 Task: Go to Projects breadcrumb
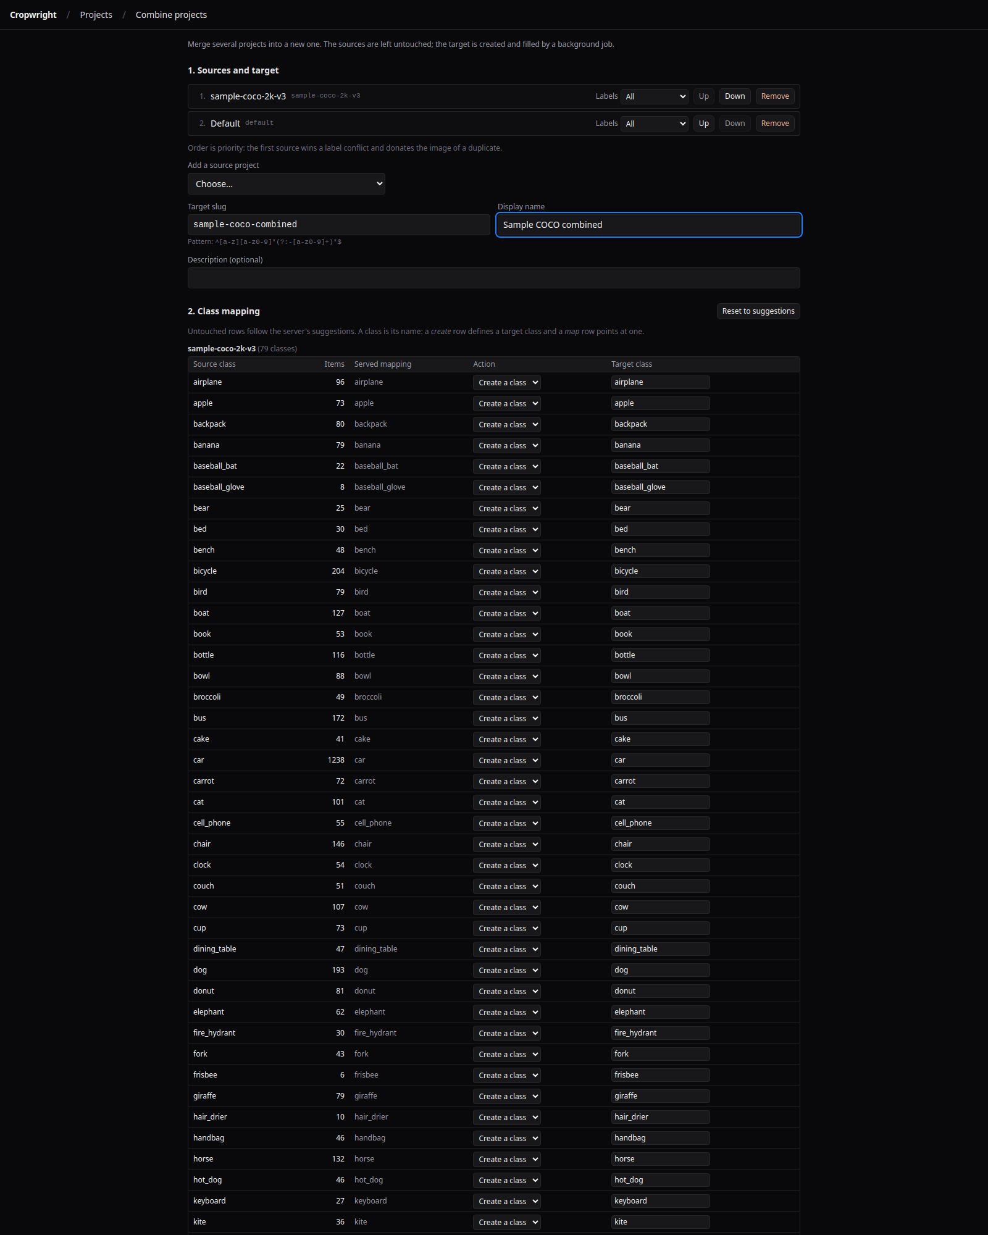click(x=96, y=15)
